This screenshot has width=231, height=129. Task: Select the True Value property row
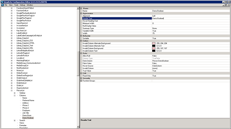[156, 71]
